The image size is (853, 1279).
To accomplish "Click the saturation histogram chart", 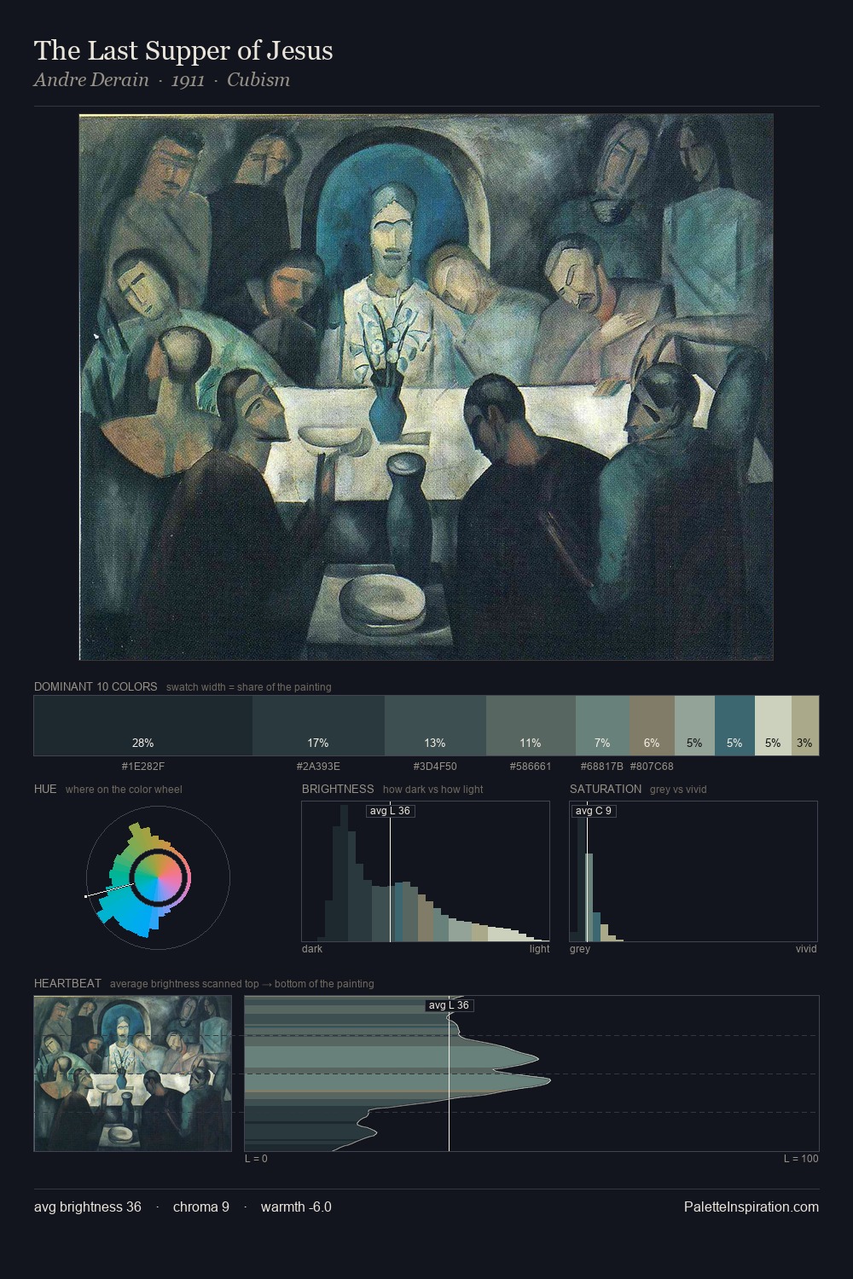I will [x=693, y=871].
